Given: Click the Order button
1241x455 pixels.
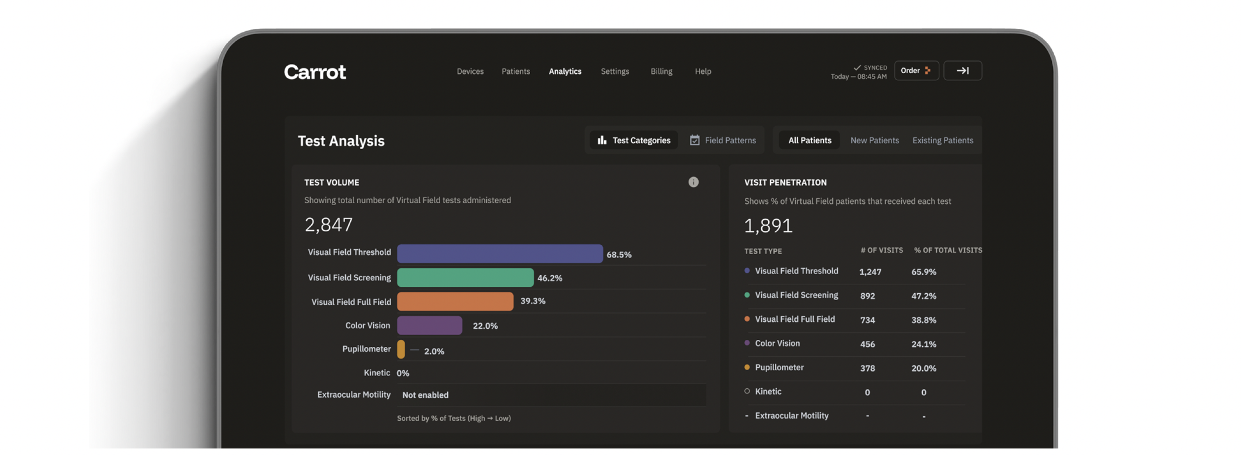Looking at the screenshot, I should tap(916, 71).
